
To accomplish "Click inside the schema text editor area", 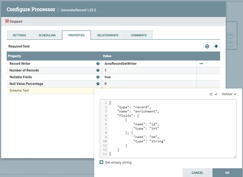I will point(168,129).
